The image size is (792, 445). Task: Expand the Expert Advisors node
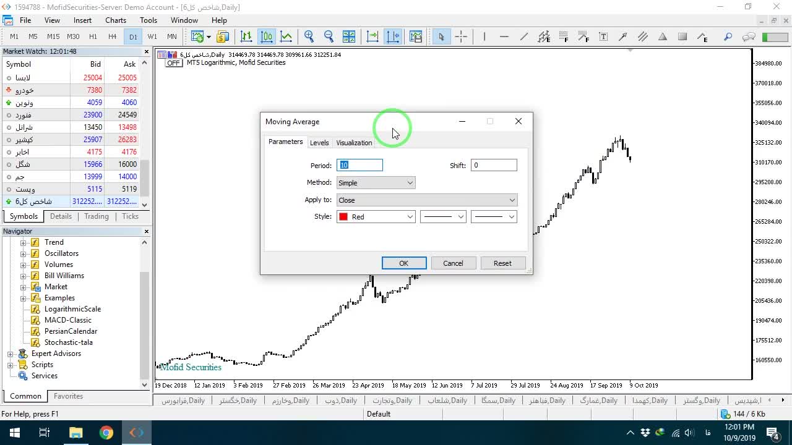(x=11, y=354)
